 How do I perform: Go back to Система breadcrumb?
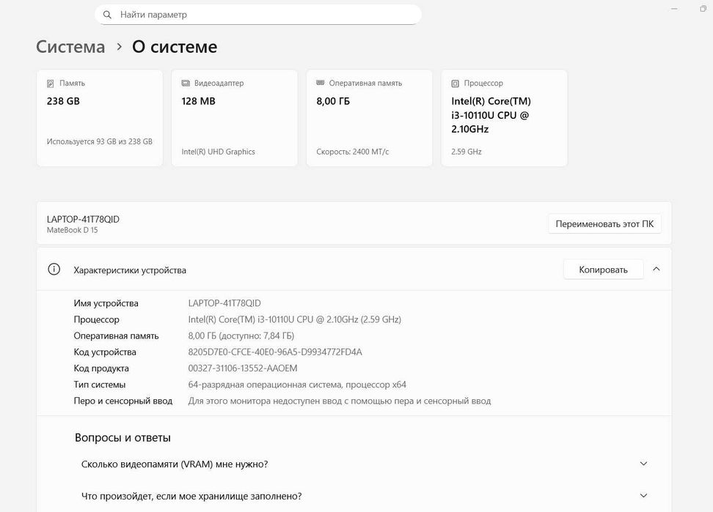70,47
